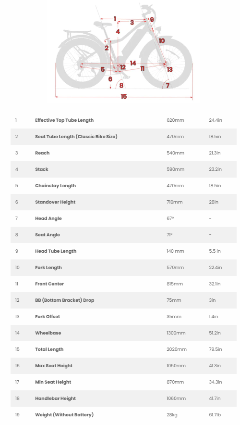240x425 pixels.
Task: Select the Chainstay Length row
Action: [123, 186]
